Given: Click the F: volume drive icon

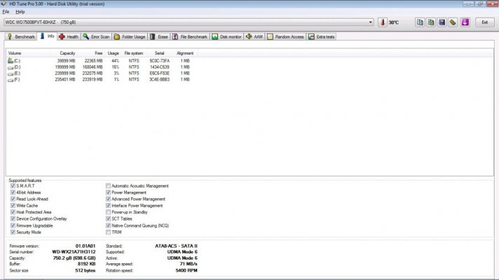Looking at the screenshot, I should tap(11, 80).
